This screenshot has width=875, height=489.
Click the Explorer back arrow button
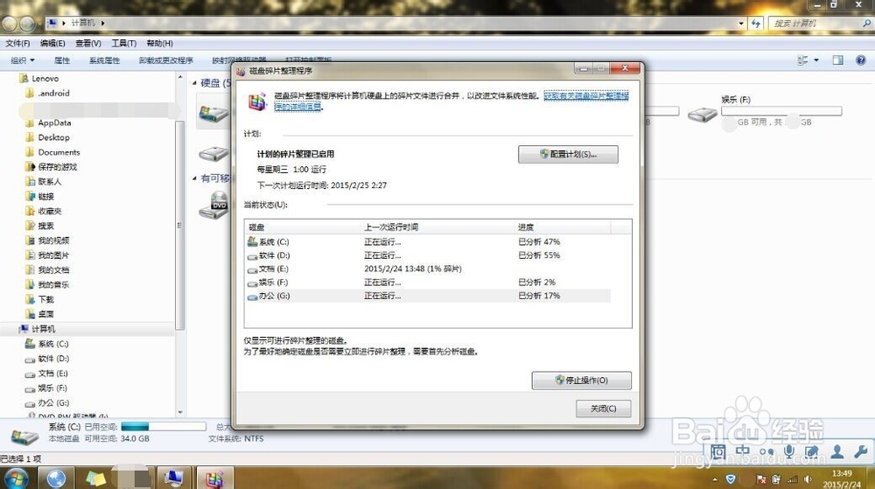click(x=10, y=24)
